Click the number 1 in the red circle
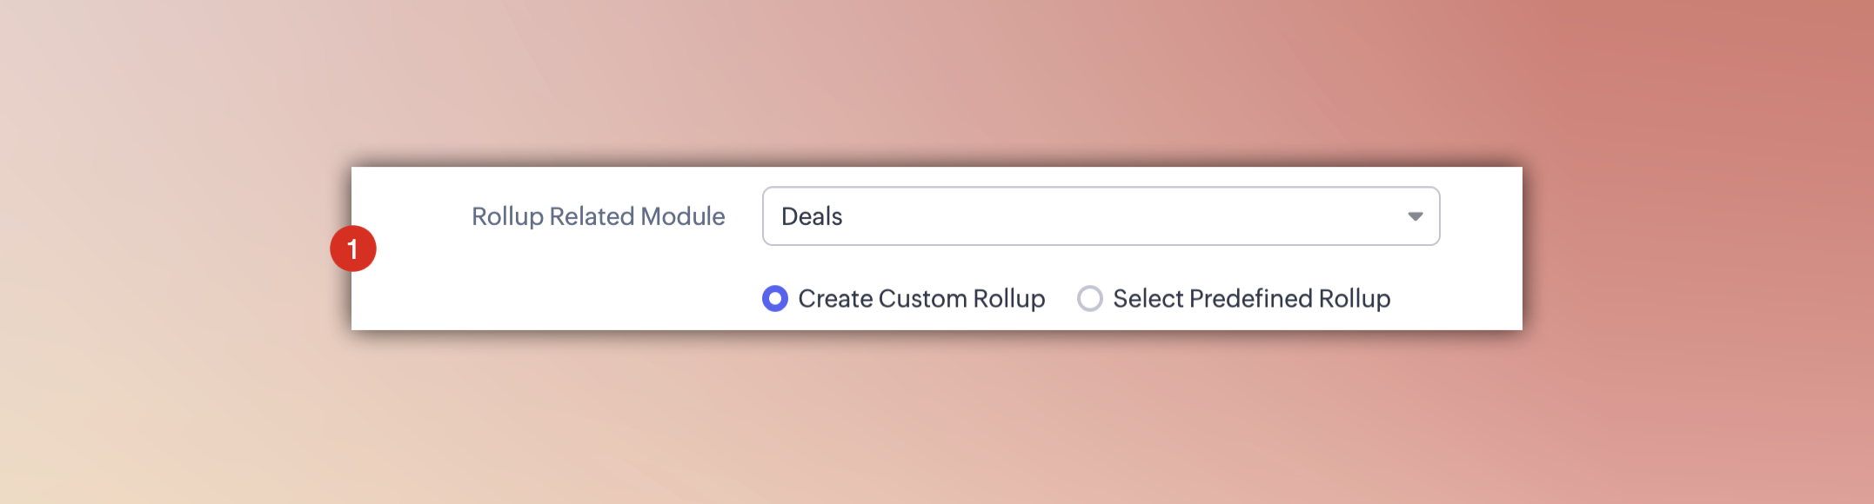This screenshot has height=504, width=1874. tap(352, 249)
